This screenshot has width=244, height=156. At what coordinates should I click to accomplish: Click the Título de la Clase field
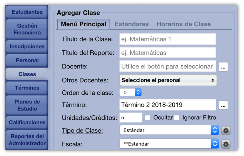(168, 39)
